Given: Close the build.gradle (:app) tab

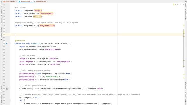Looking at the screenshot, I should (x=47, y=1).
